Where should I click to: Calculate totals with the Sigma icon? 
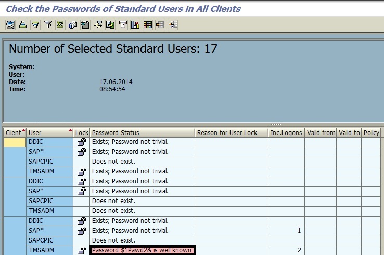pos(60,25)
